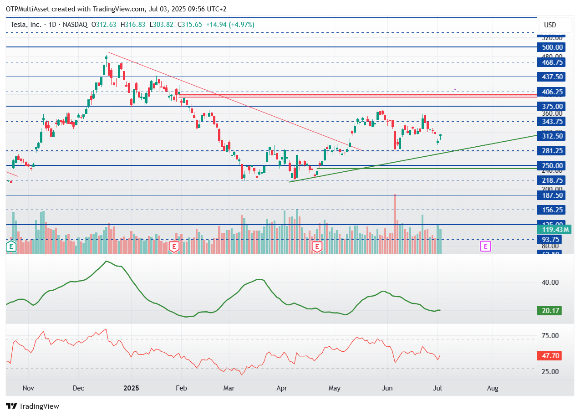580x416 pixels.
Task: Click the purple upcoming earnings E marker
Action: [x=486, y=247]
